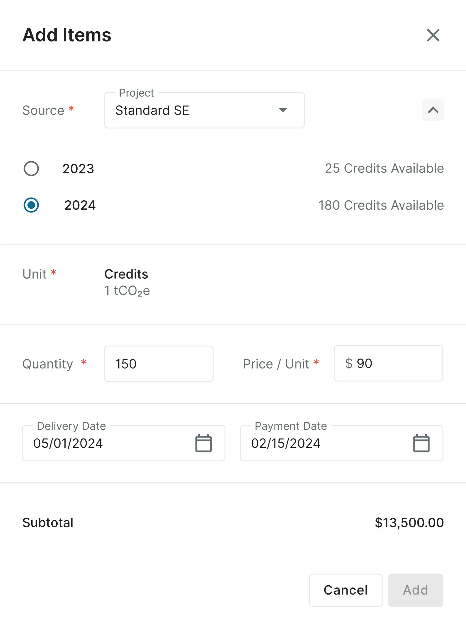This screenshot has height=628, width=466.
Task: Open the Payment Date calendar picker
Action: tap(421, 443)
